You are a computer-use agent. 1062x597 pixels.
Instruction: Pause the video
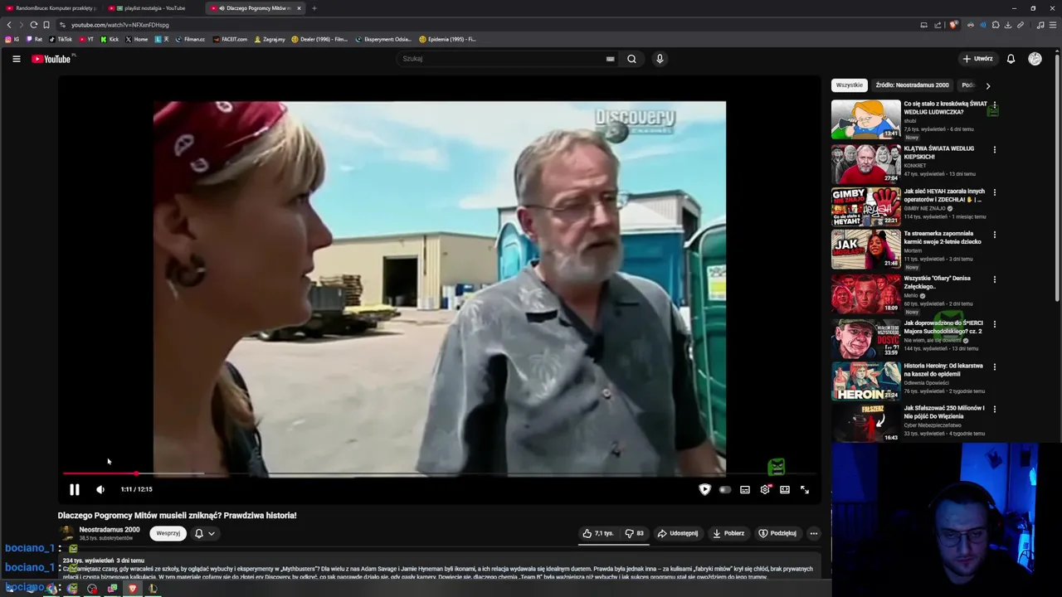coord(74,489)
